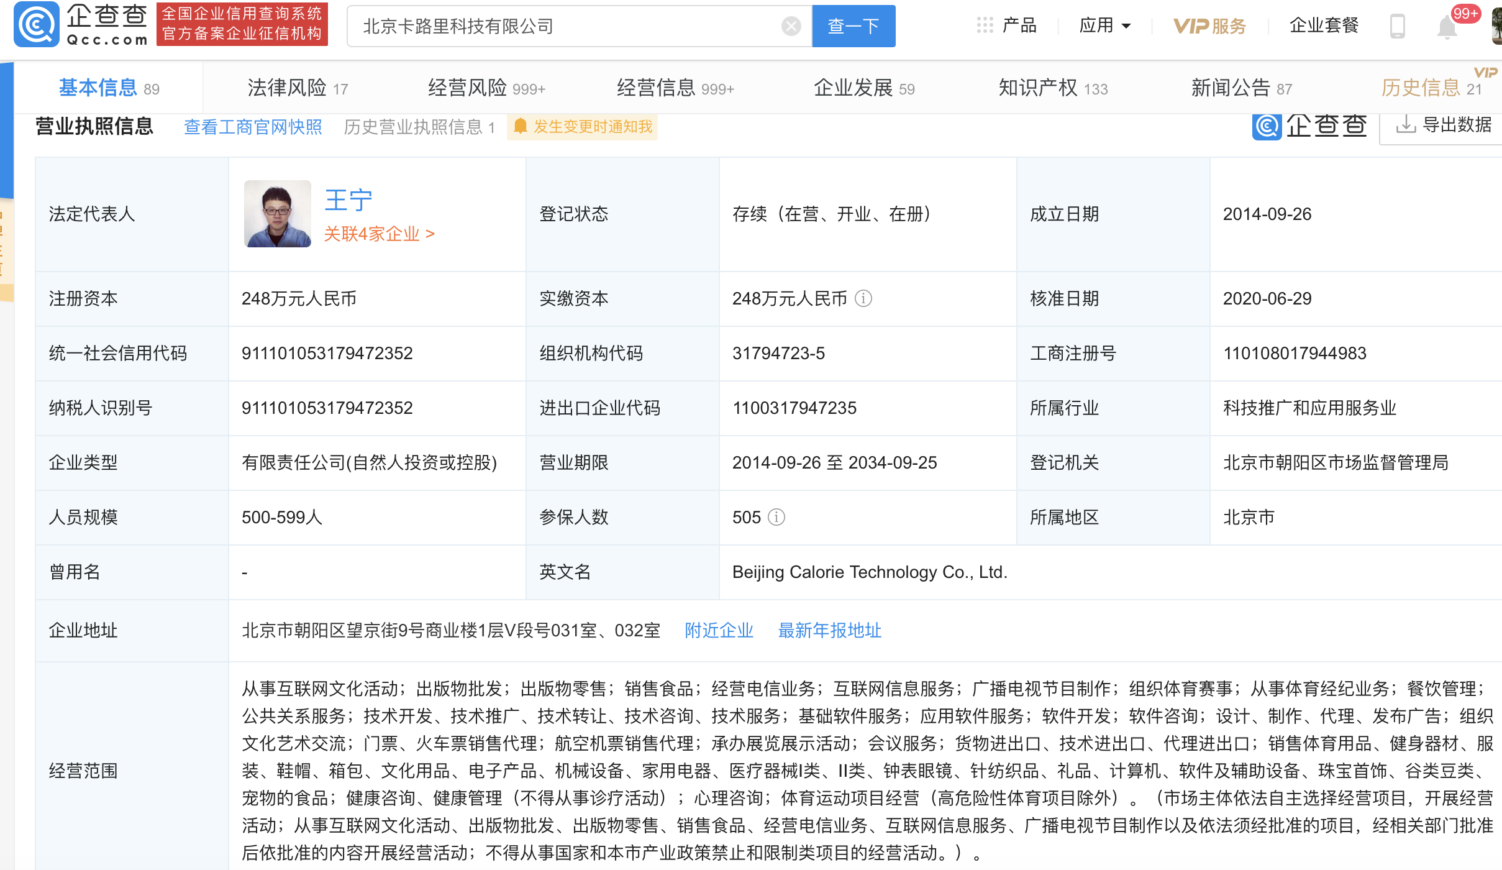Click the paid-in capital info icon
1502x870 pixels.
click(x=863, y=299)
